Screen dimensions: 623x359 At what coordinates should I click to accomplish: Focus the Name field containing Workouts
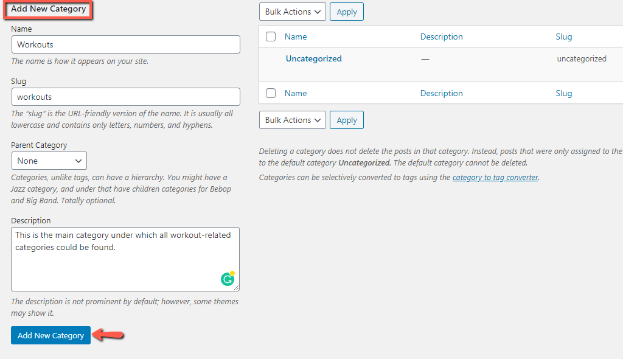pyautogui.click(x=125, y=44)
